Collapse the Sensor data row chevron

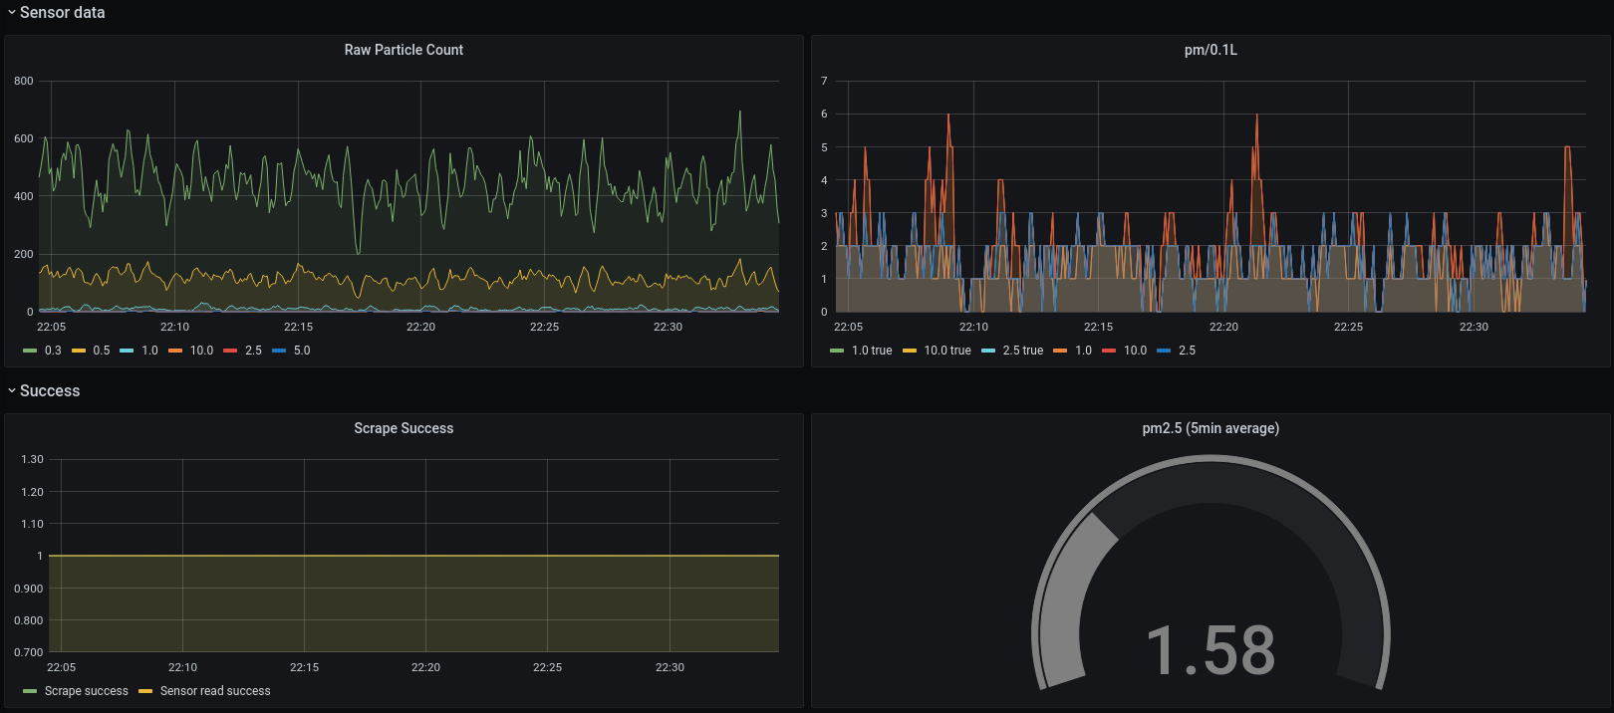(11, 13)
